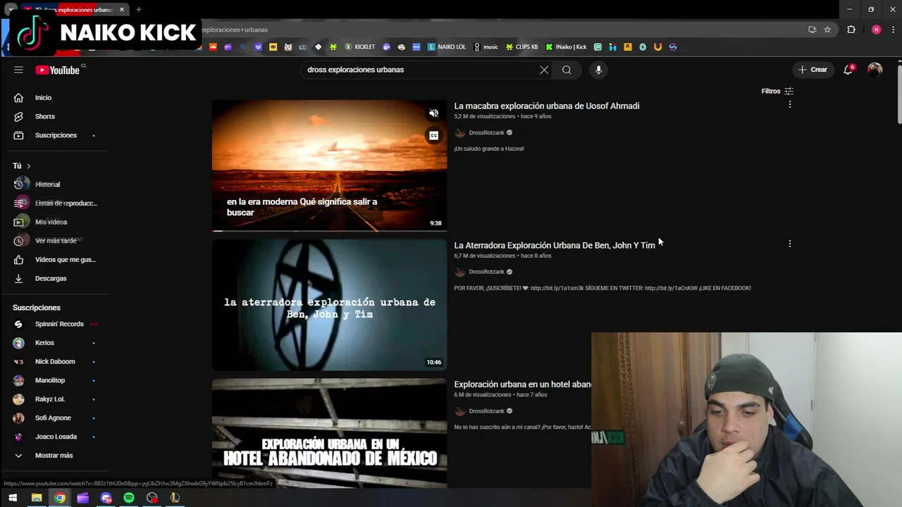Open the KICKLET bookmark
Screen dimensions: 902x507
[360, 47]
